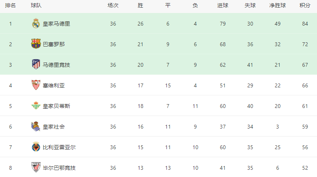Open the 马德里竞技 team name
This screenshot has height=177, width=317.
click(56, 65)
